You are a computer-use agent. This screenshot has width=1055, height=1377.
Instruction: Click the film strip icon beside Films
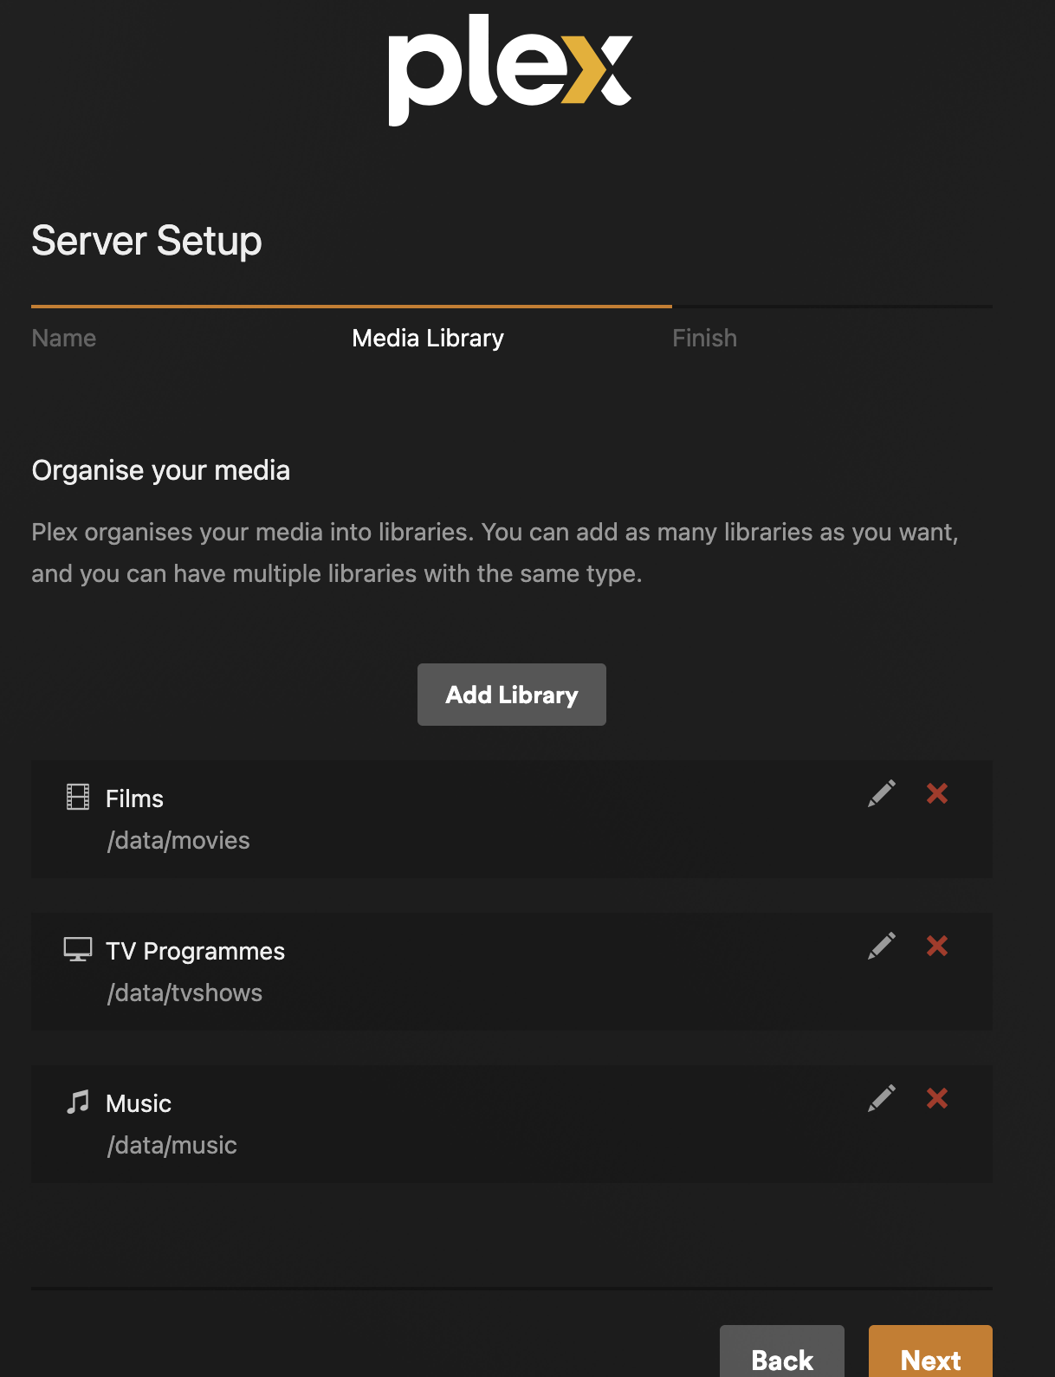78,797
